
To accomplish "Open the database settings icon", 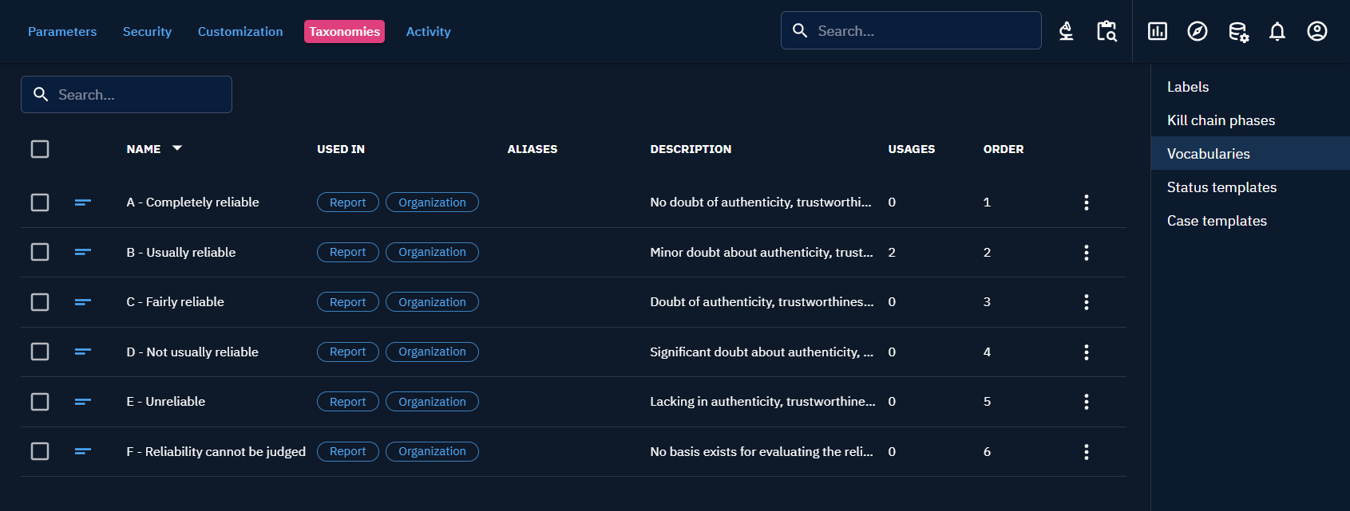I will tap(1237, 32).
